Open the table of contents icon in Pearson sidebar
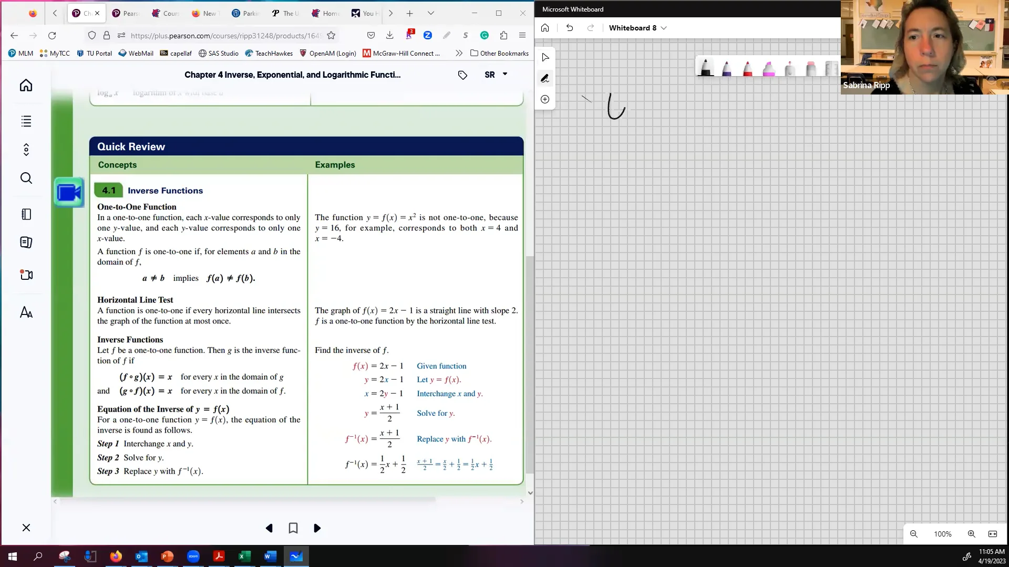The width and height of the screenshot is (1009, 567). point(26,121)
